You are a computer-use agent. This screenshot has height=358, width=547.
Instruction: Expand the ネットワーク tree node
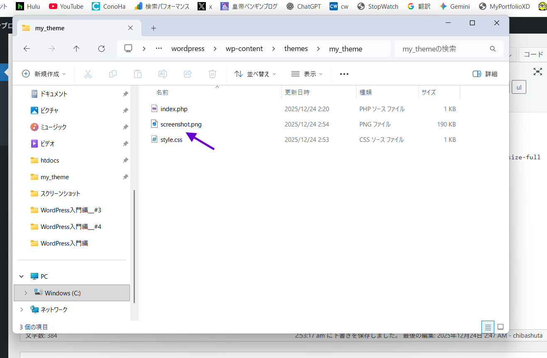click(x=22, y=309)
